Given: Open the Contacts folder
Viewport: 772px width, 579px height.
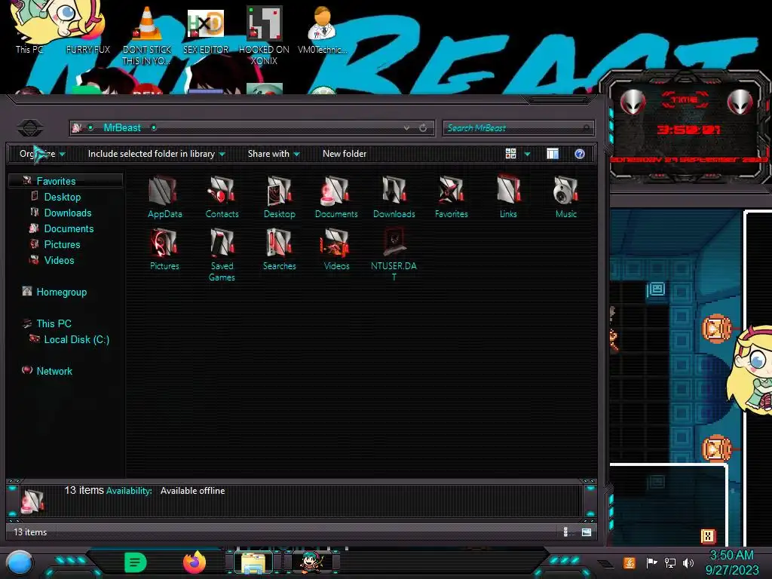Looking at the screenshot, I should click(x=222, y=197).
